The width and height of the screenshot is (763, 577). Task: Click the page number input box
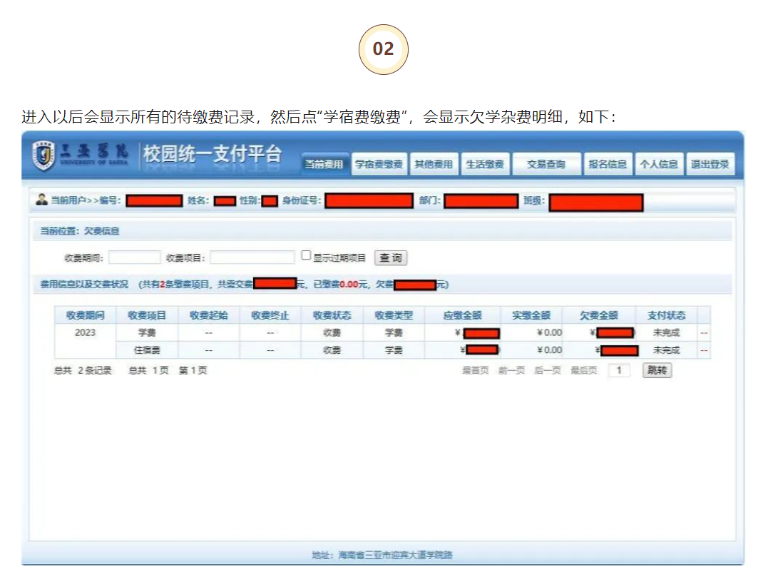pyautogui.click(x=619, y=370)
